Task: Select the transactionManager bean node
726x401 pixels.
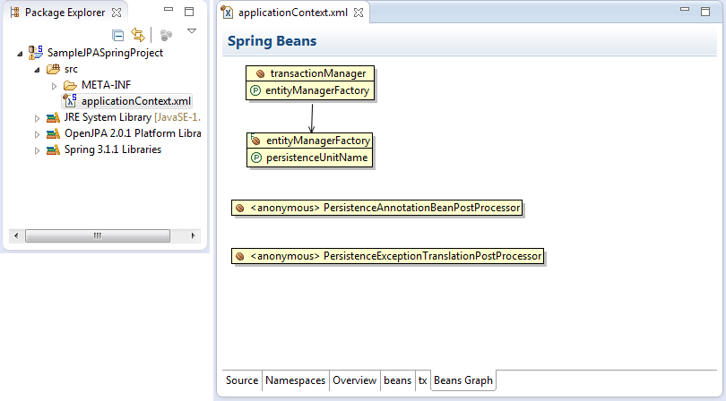Action: [310, 73]
